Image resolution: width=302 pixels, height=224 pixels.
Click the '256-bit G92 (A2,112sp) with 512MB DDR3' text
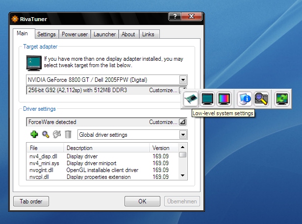click(x=77, y=90)
